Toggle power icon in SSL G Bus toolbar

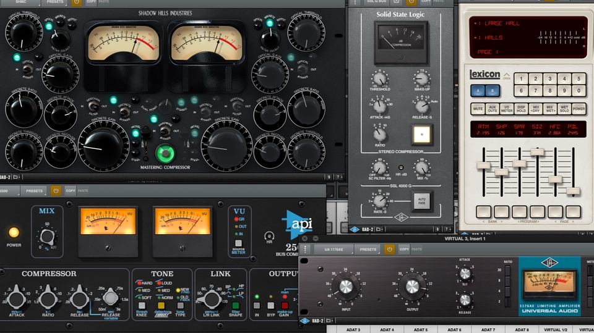[411, 2]
